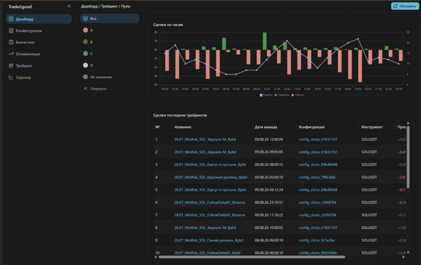Click Трейдинг in the breadcrumb path
The height and width of the screenshot is (265, 421).
[109, 6]
